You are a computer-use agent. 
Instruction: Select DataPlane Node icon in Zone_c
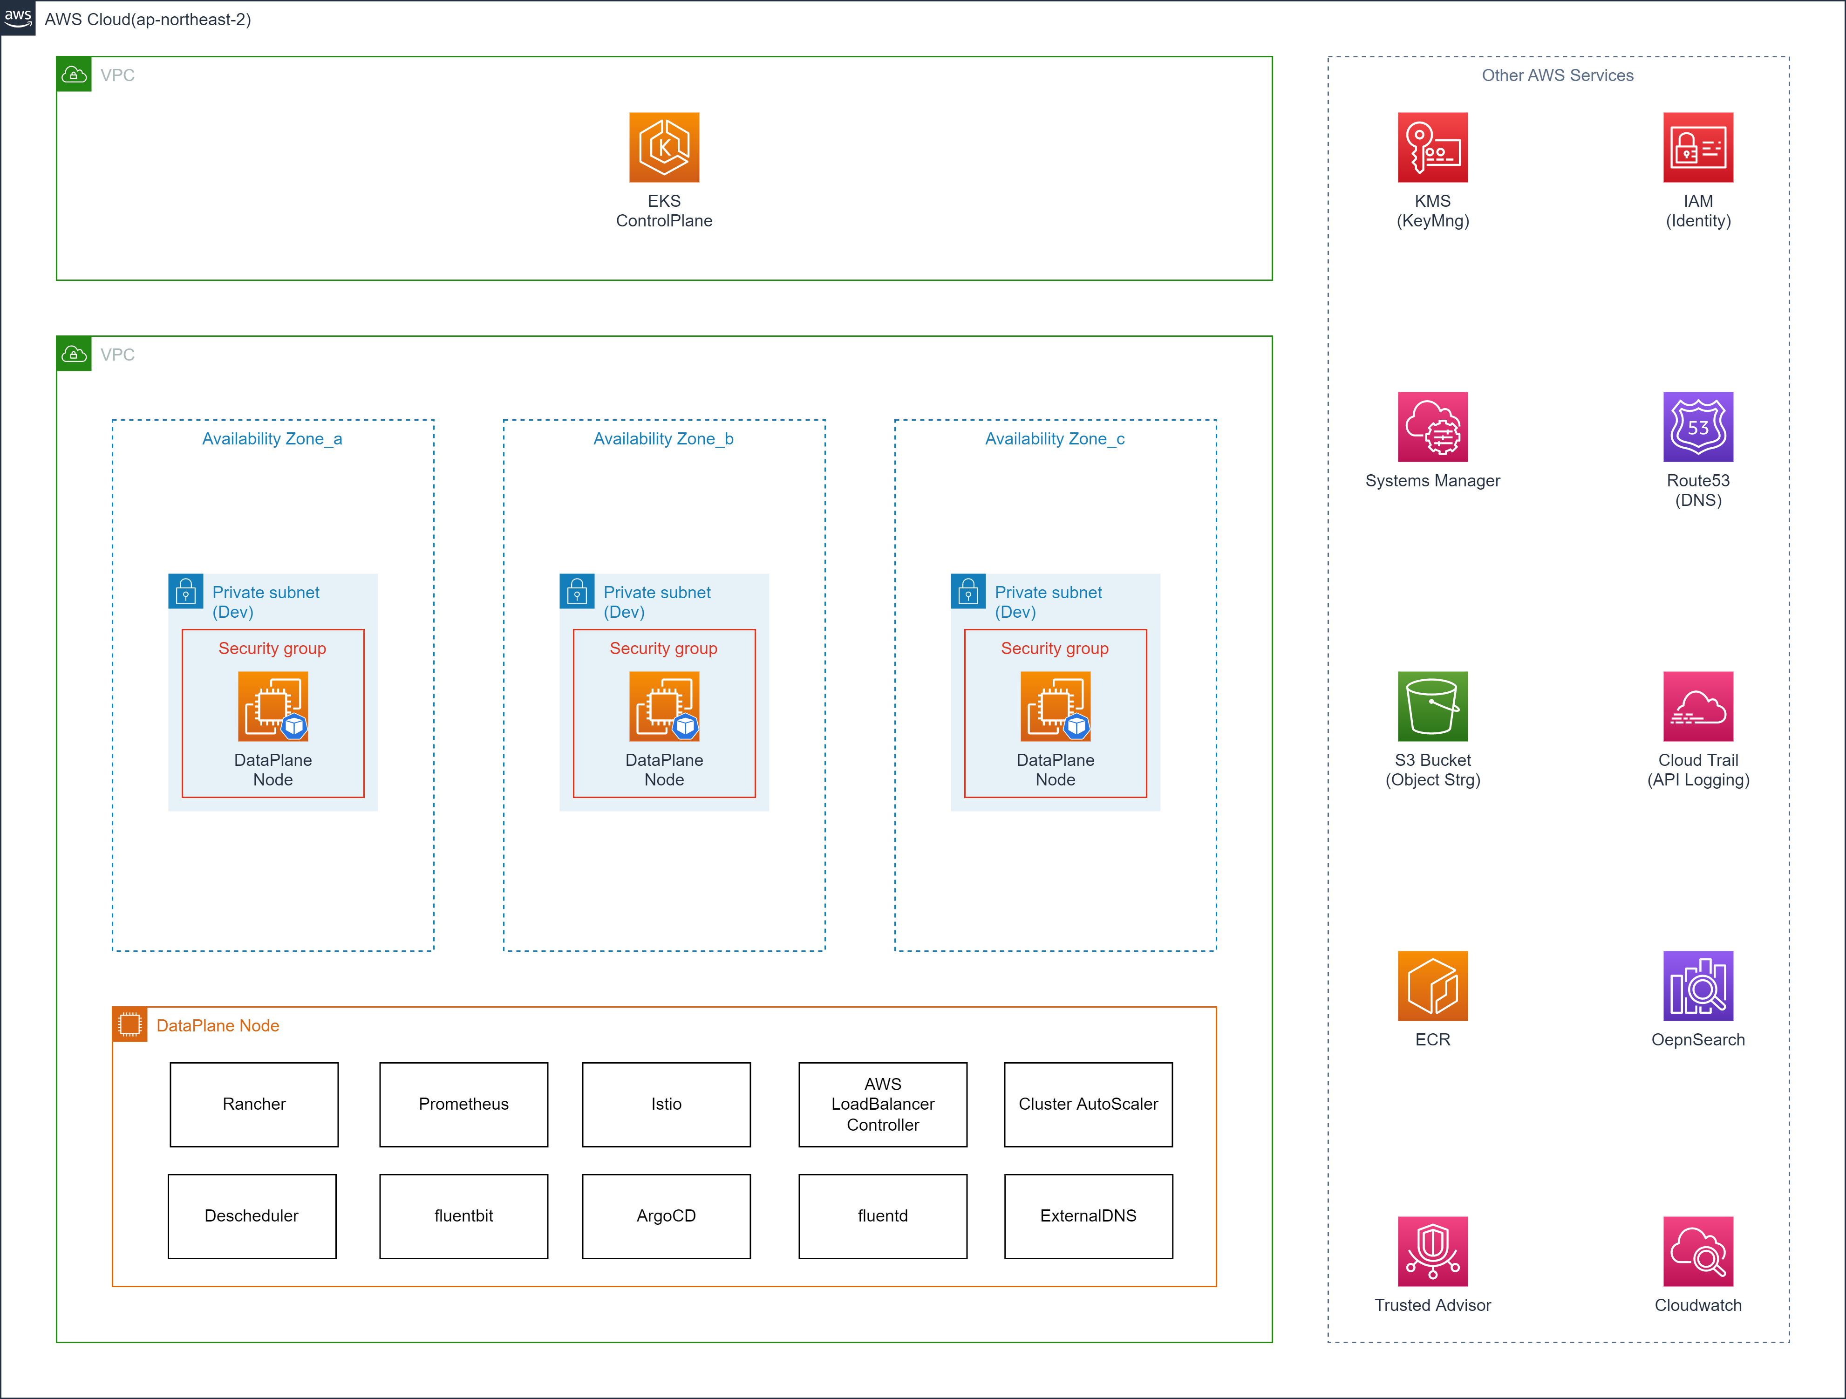(1056, 706)
